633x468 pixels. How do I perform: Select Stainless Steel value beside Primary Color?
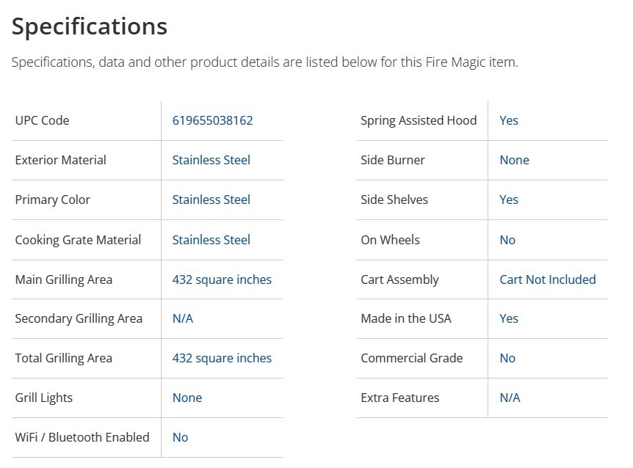(x=211, y=200)
